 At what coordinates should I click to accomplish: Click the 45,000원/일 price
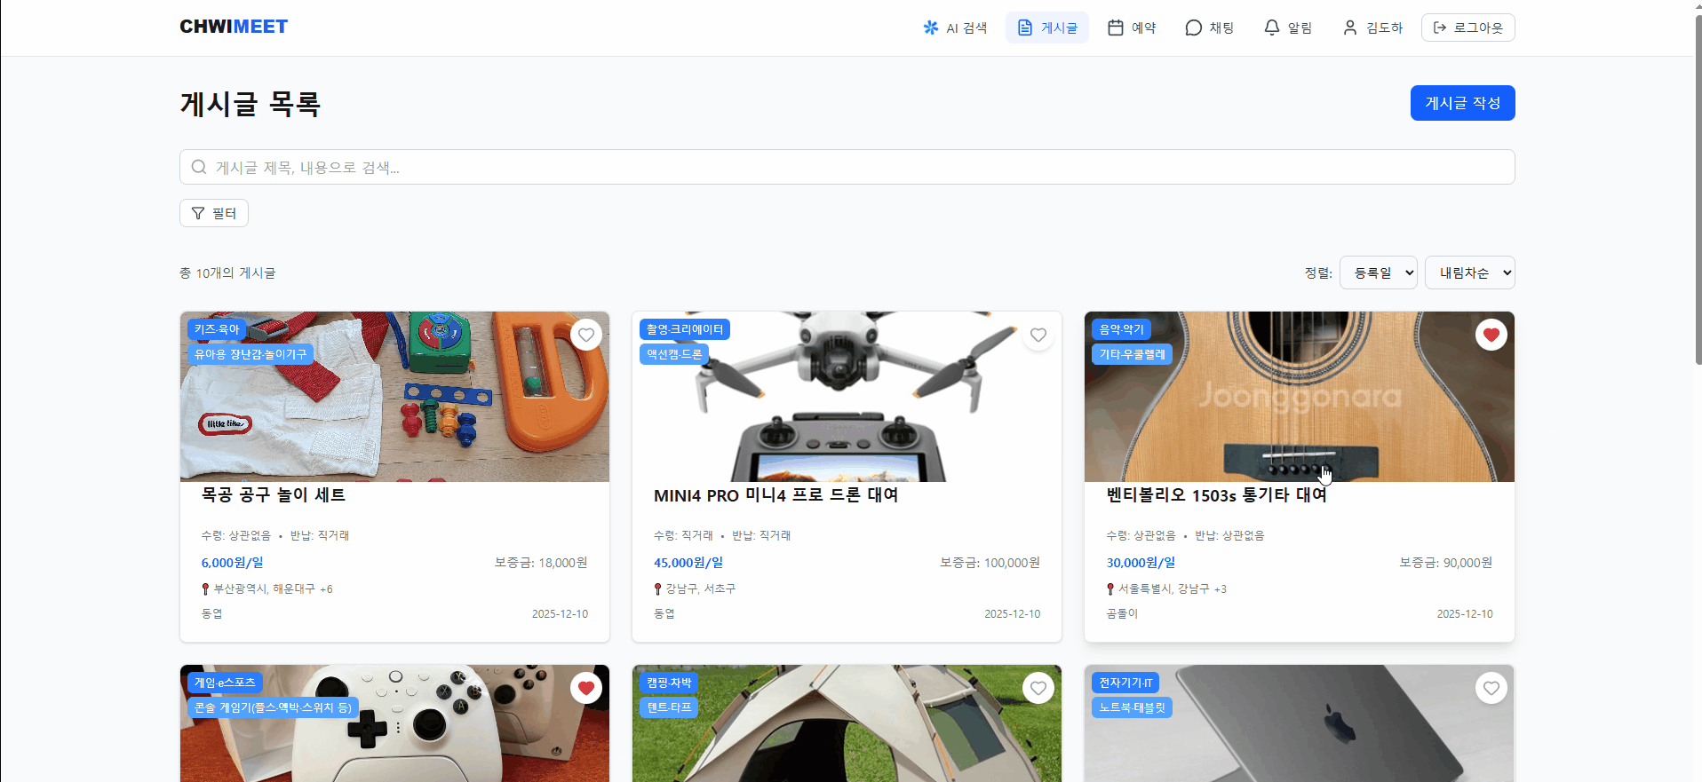point(688,563)
